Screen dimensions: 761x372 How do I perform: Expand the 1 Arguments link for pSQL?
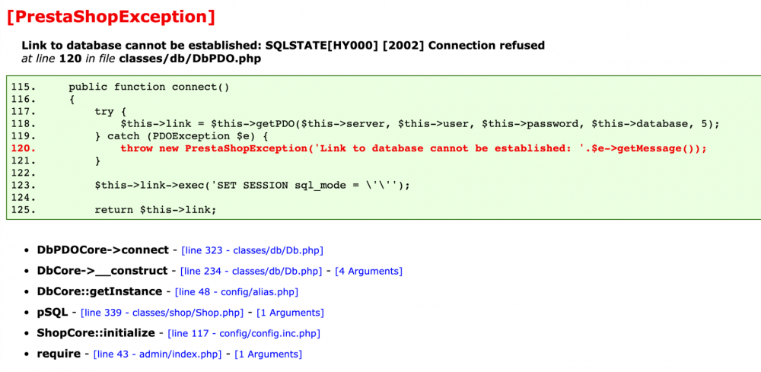(290, 313)
